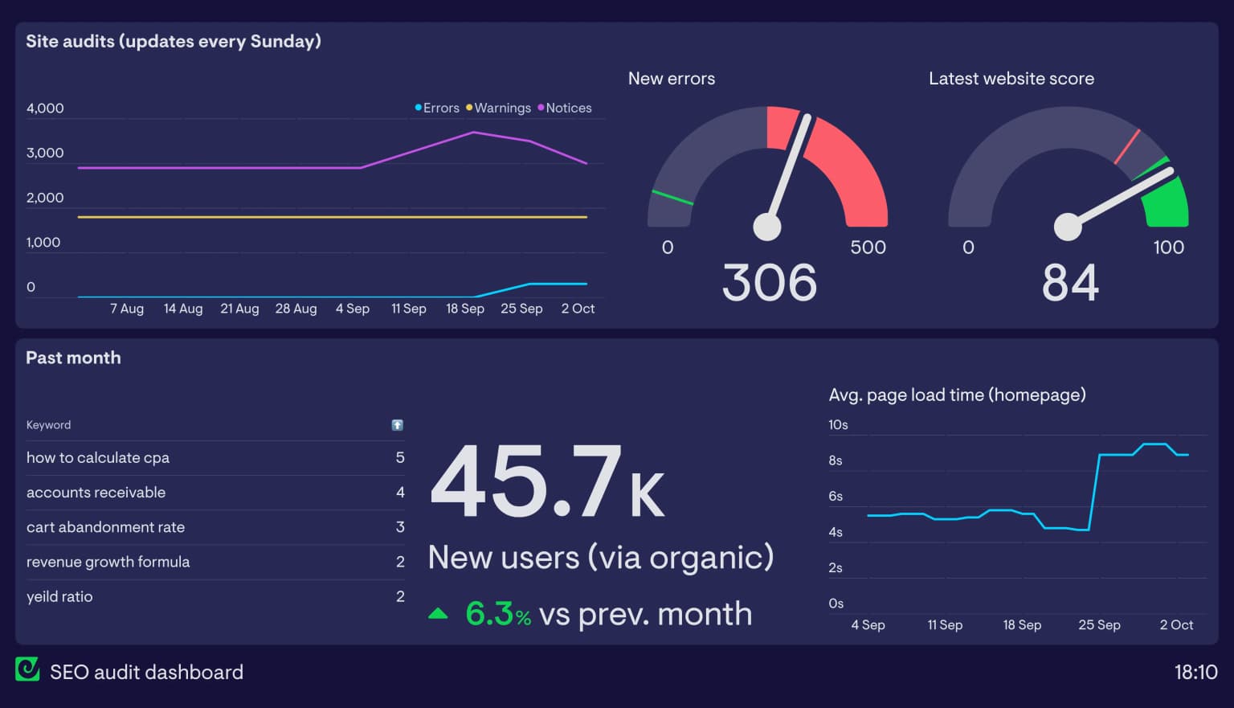The image size is (1234, 708).
Task: Toggle the Errors series via its legend dot
Action: [417, 107]
